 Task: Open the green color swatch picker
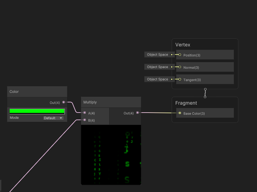pyautogui.click(x=37, y=111)
